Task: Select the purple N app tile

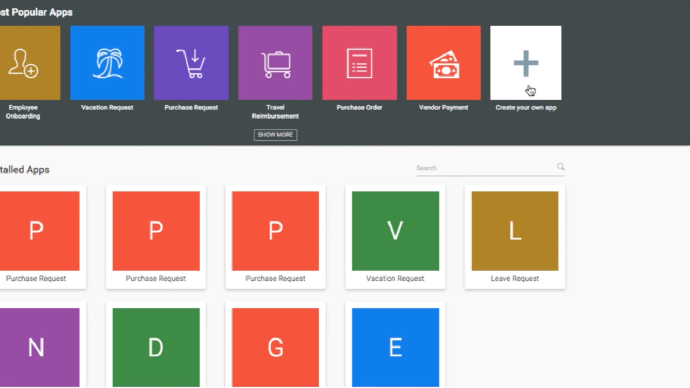Action: point(36,348)
